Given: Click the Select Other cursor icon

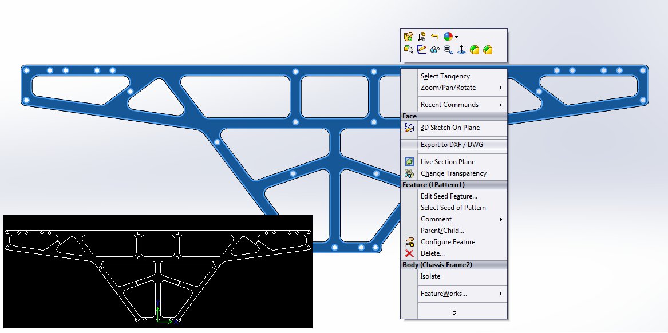Looking at the screenshot, I should 409,50.
